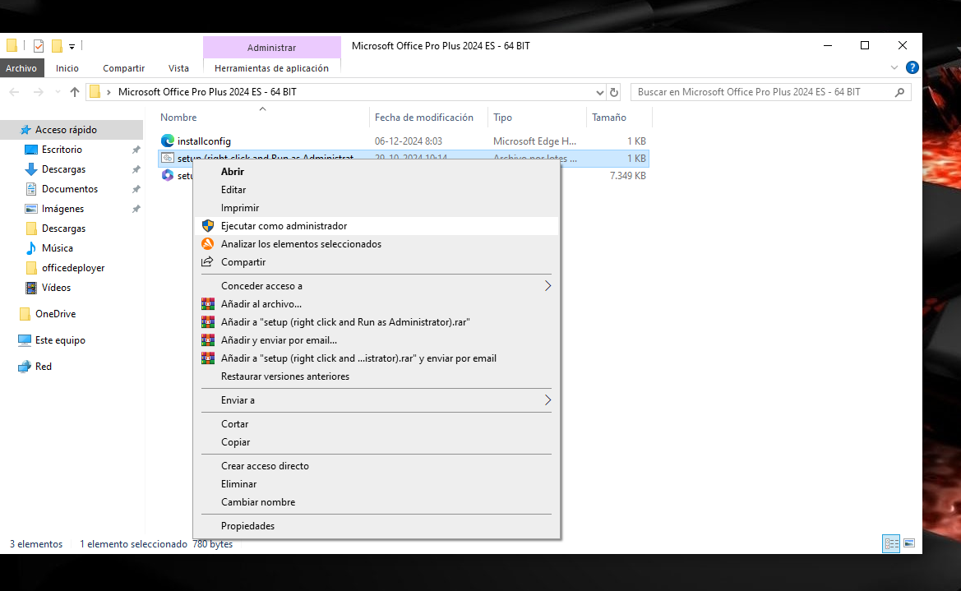Click the New folder icon in title bar

[57, 46]
